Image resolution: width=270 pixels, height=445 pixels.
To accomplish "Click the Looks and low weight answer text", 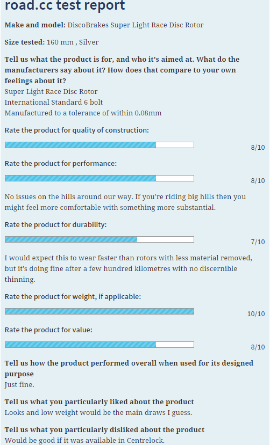I will [98, 412].
